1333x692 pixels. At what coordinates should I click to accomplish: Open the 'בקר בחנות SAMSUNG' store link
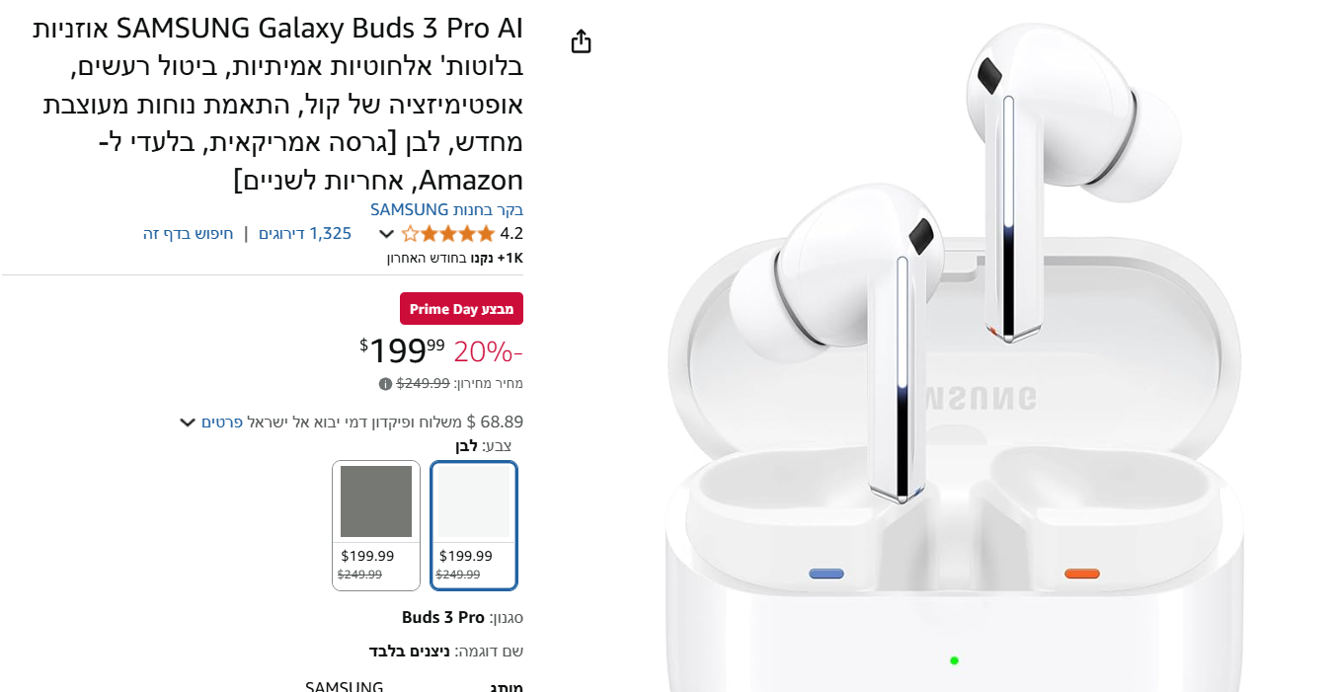[x=446, y=209]
